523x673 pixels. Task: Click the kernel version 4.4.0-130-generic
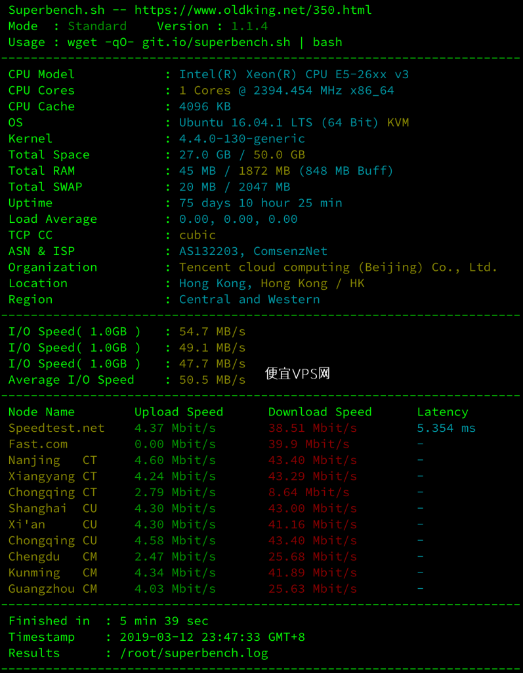[x=241, y=139]
